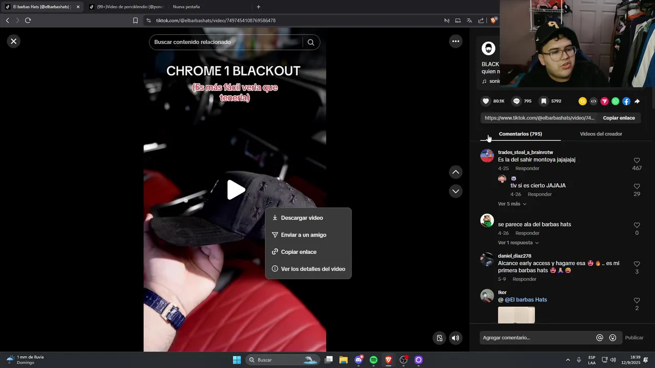
Task: Click the Agregar comentario field
Action: pyautogui.click(x=537, y=338)
